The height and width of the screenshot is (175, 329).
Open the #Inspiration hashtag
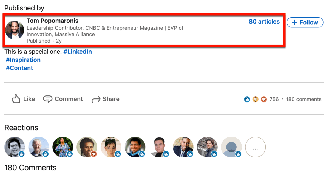pos(23,60)
